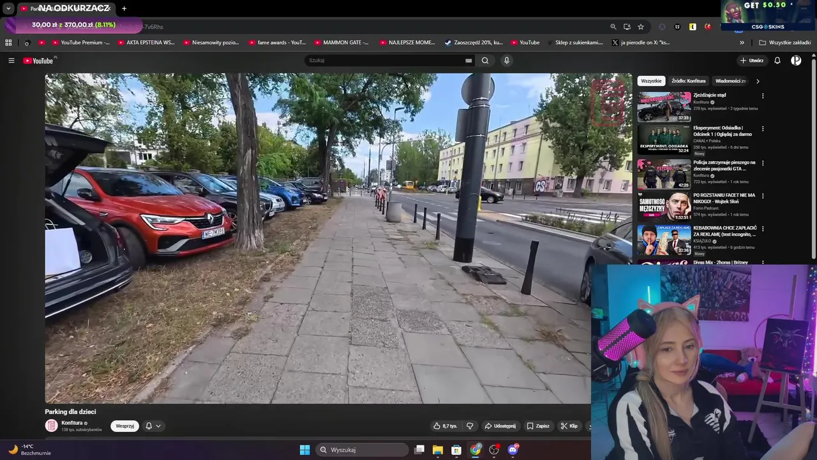
Task: Open the 'Niesamowity pozio...' bookmark
Action: pos(211,43)
